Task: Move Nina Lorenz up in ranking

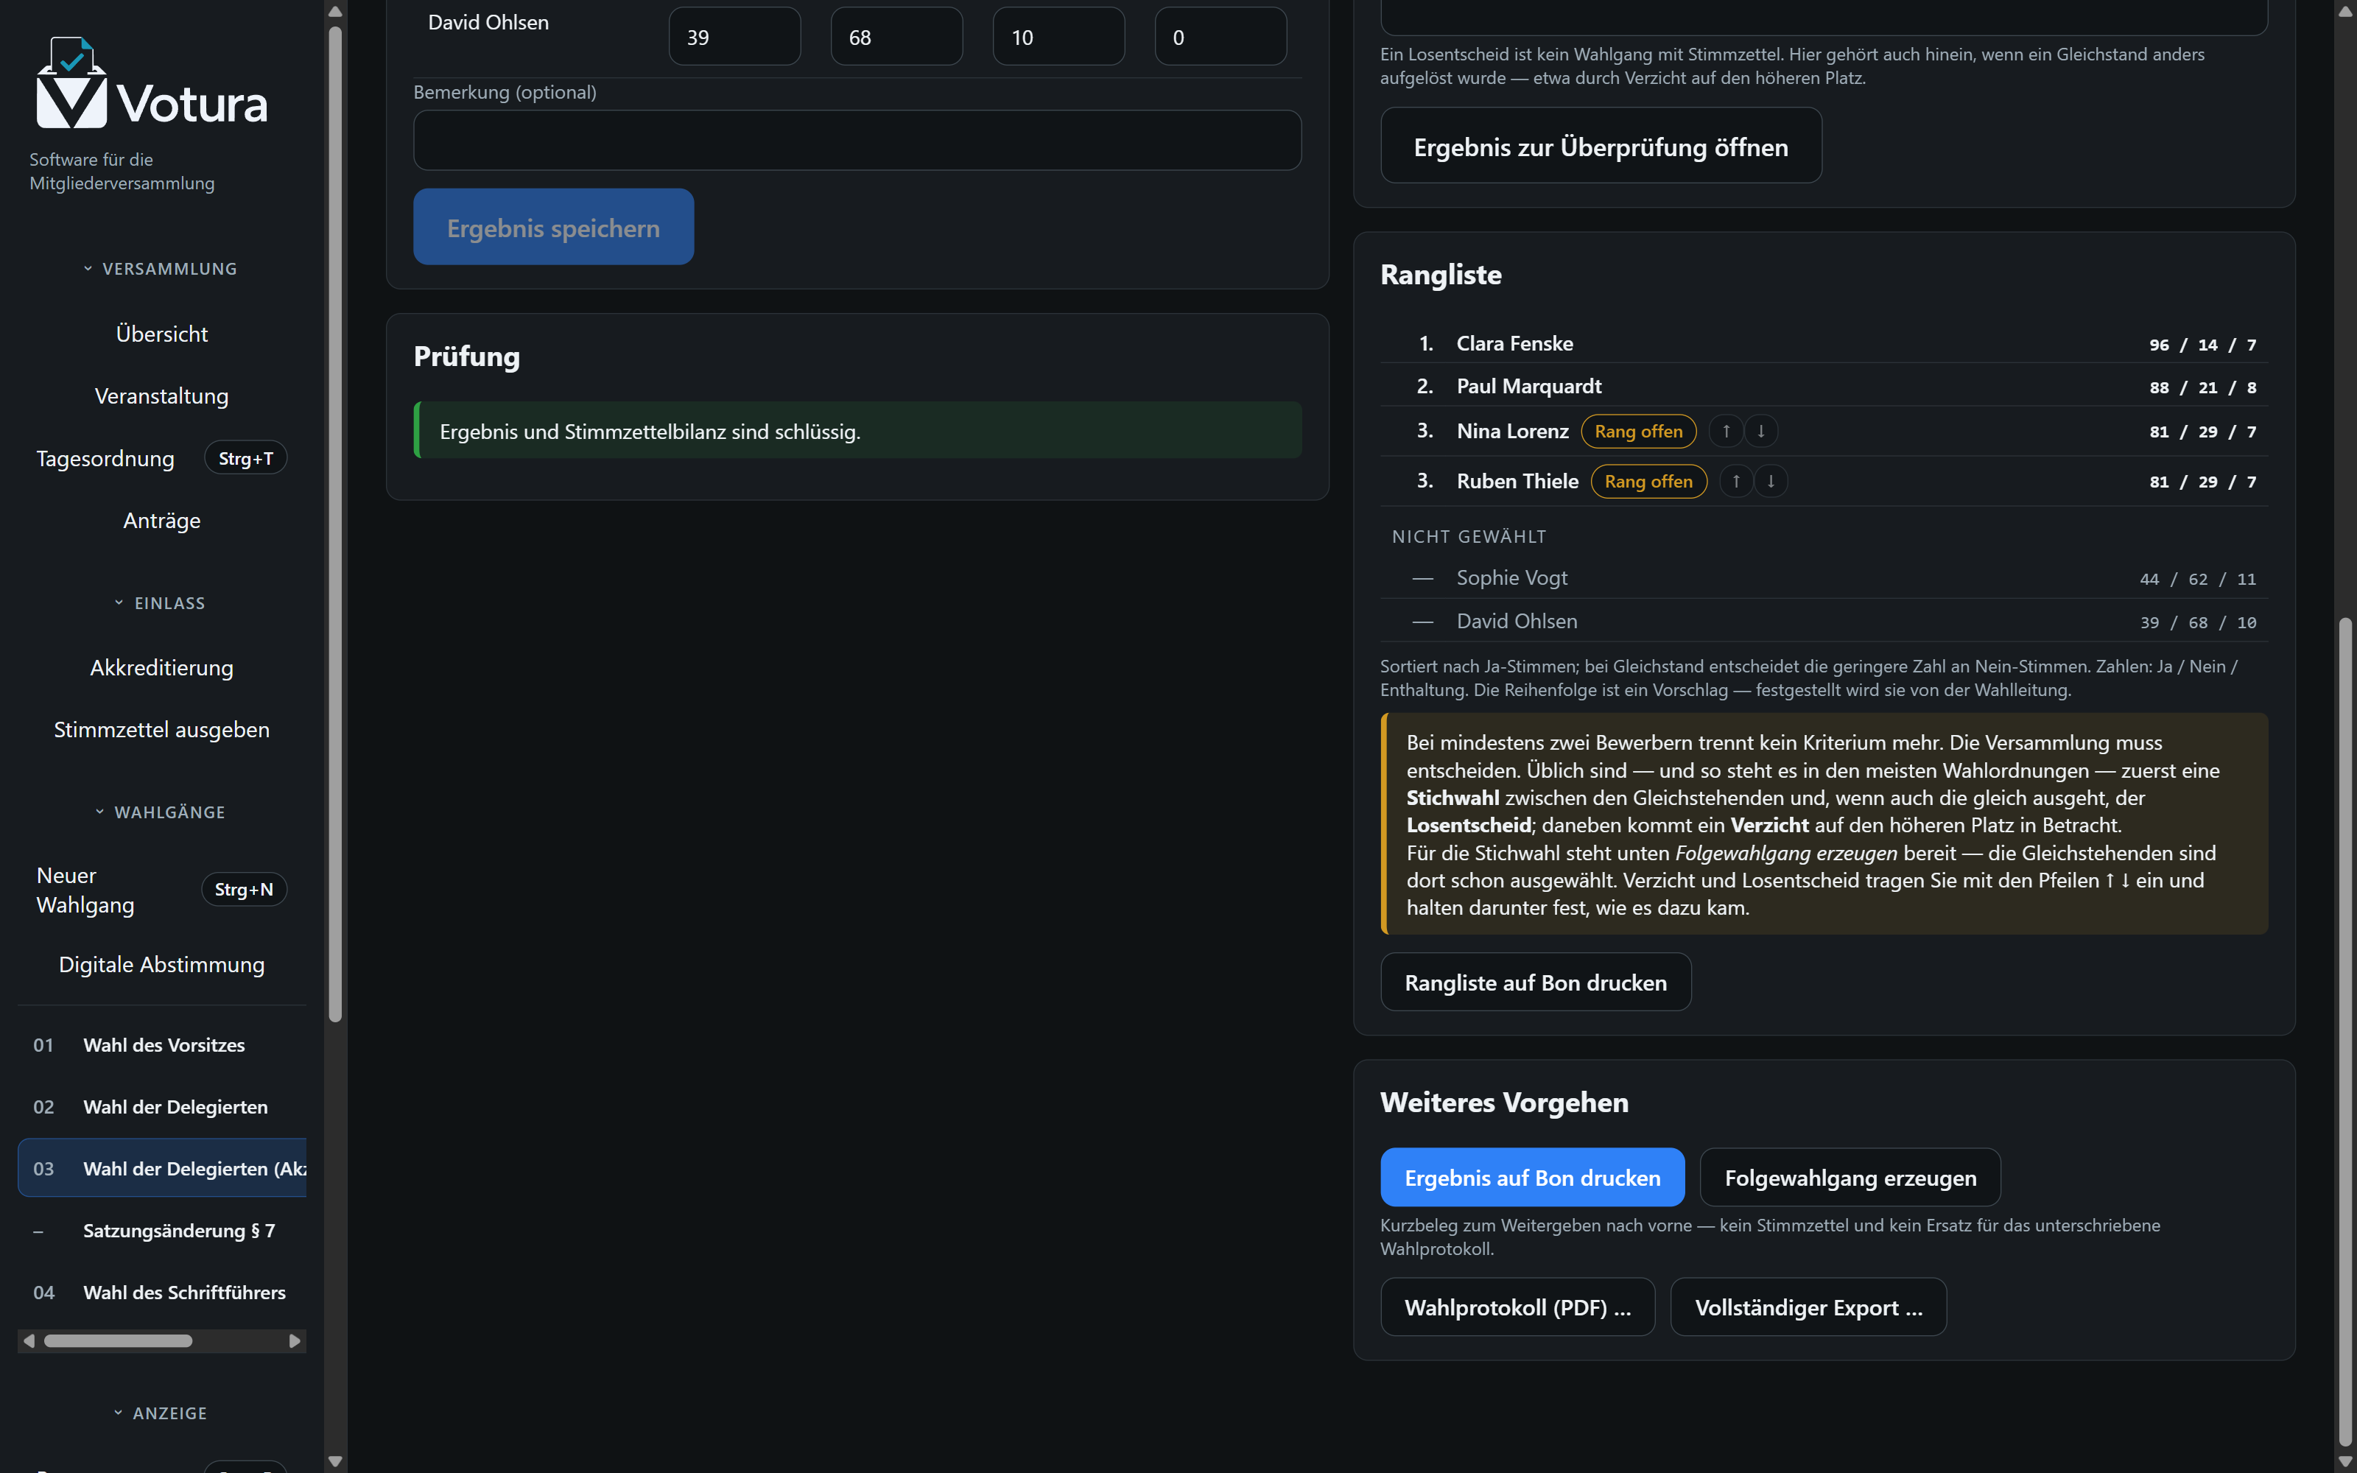Action: [x=1726, y=431]
